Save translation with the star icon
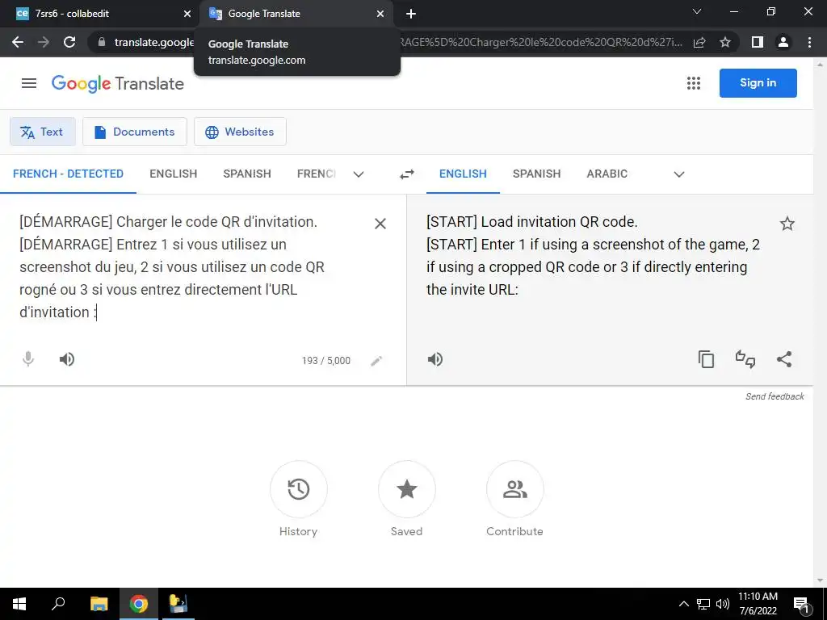Image resolution: width=827 pixels, height=620 pixels. pos(787,224)
